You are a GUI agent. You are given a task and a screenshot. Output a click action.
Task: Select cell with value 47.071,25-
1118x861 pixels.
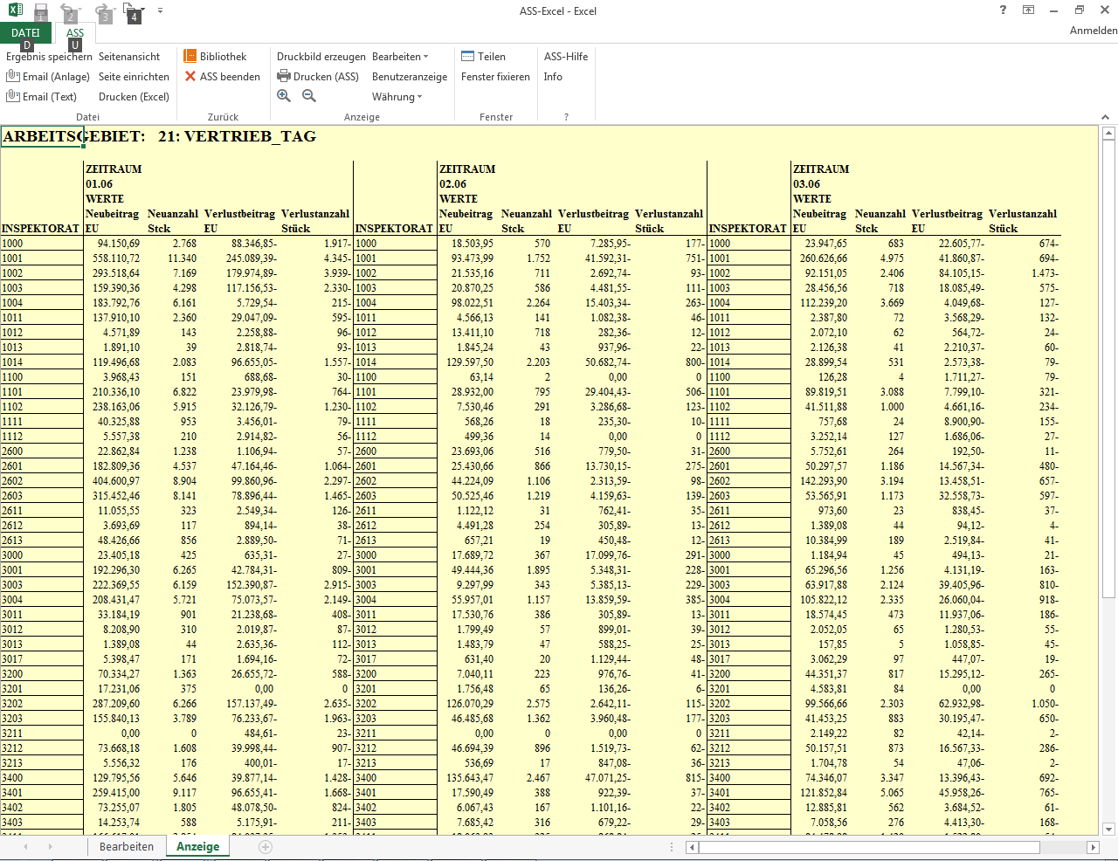click(x=592, y=778)
